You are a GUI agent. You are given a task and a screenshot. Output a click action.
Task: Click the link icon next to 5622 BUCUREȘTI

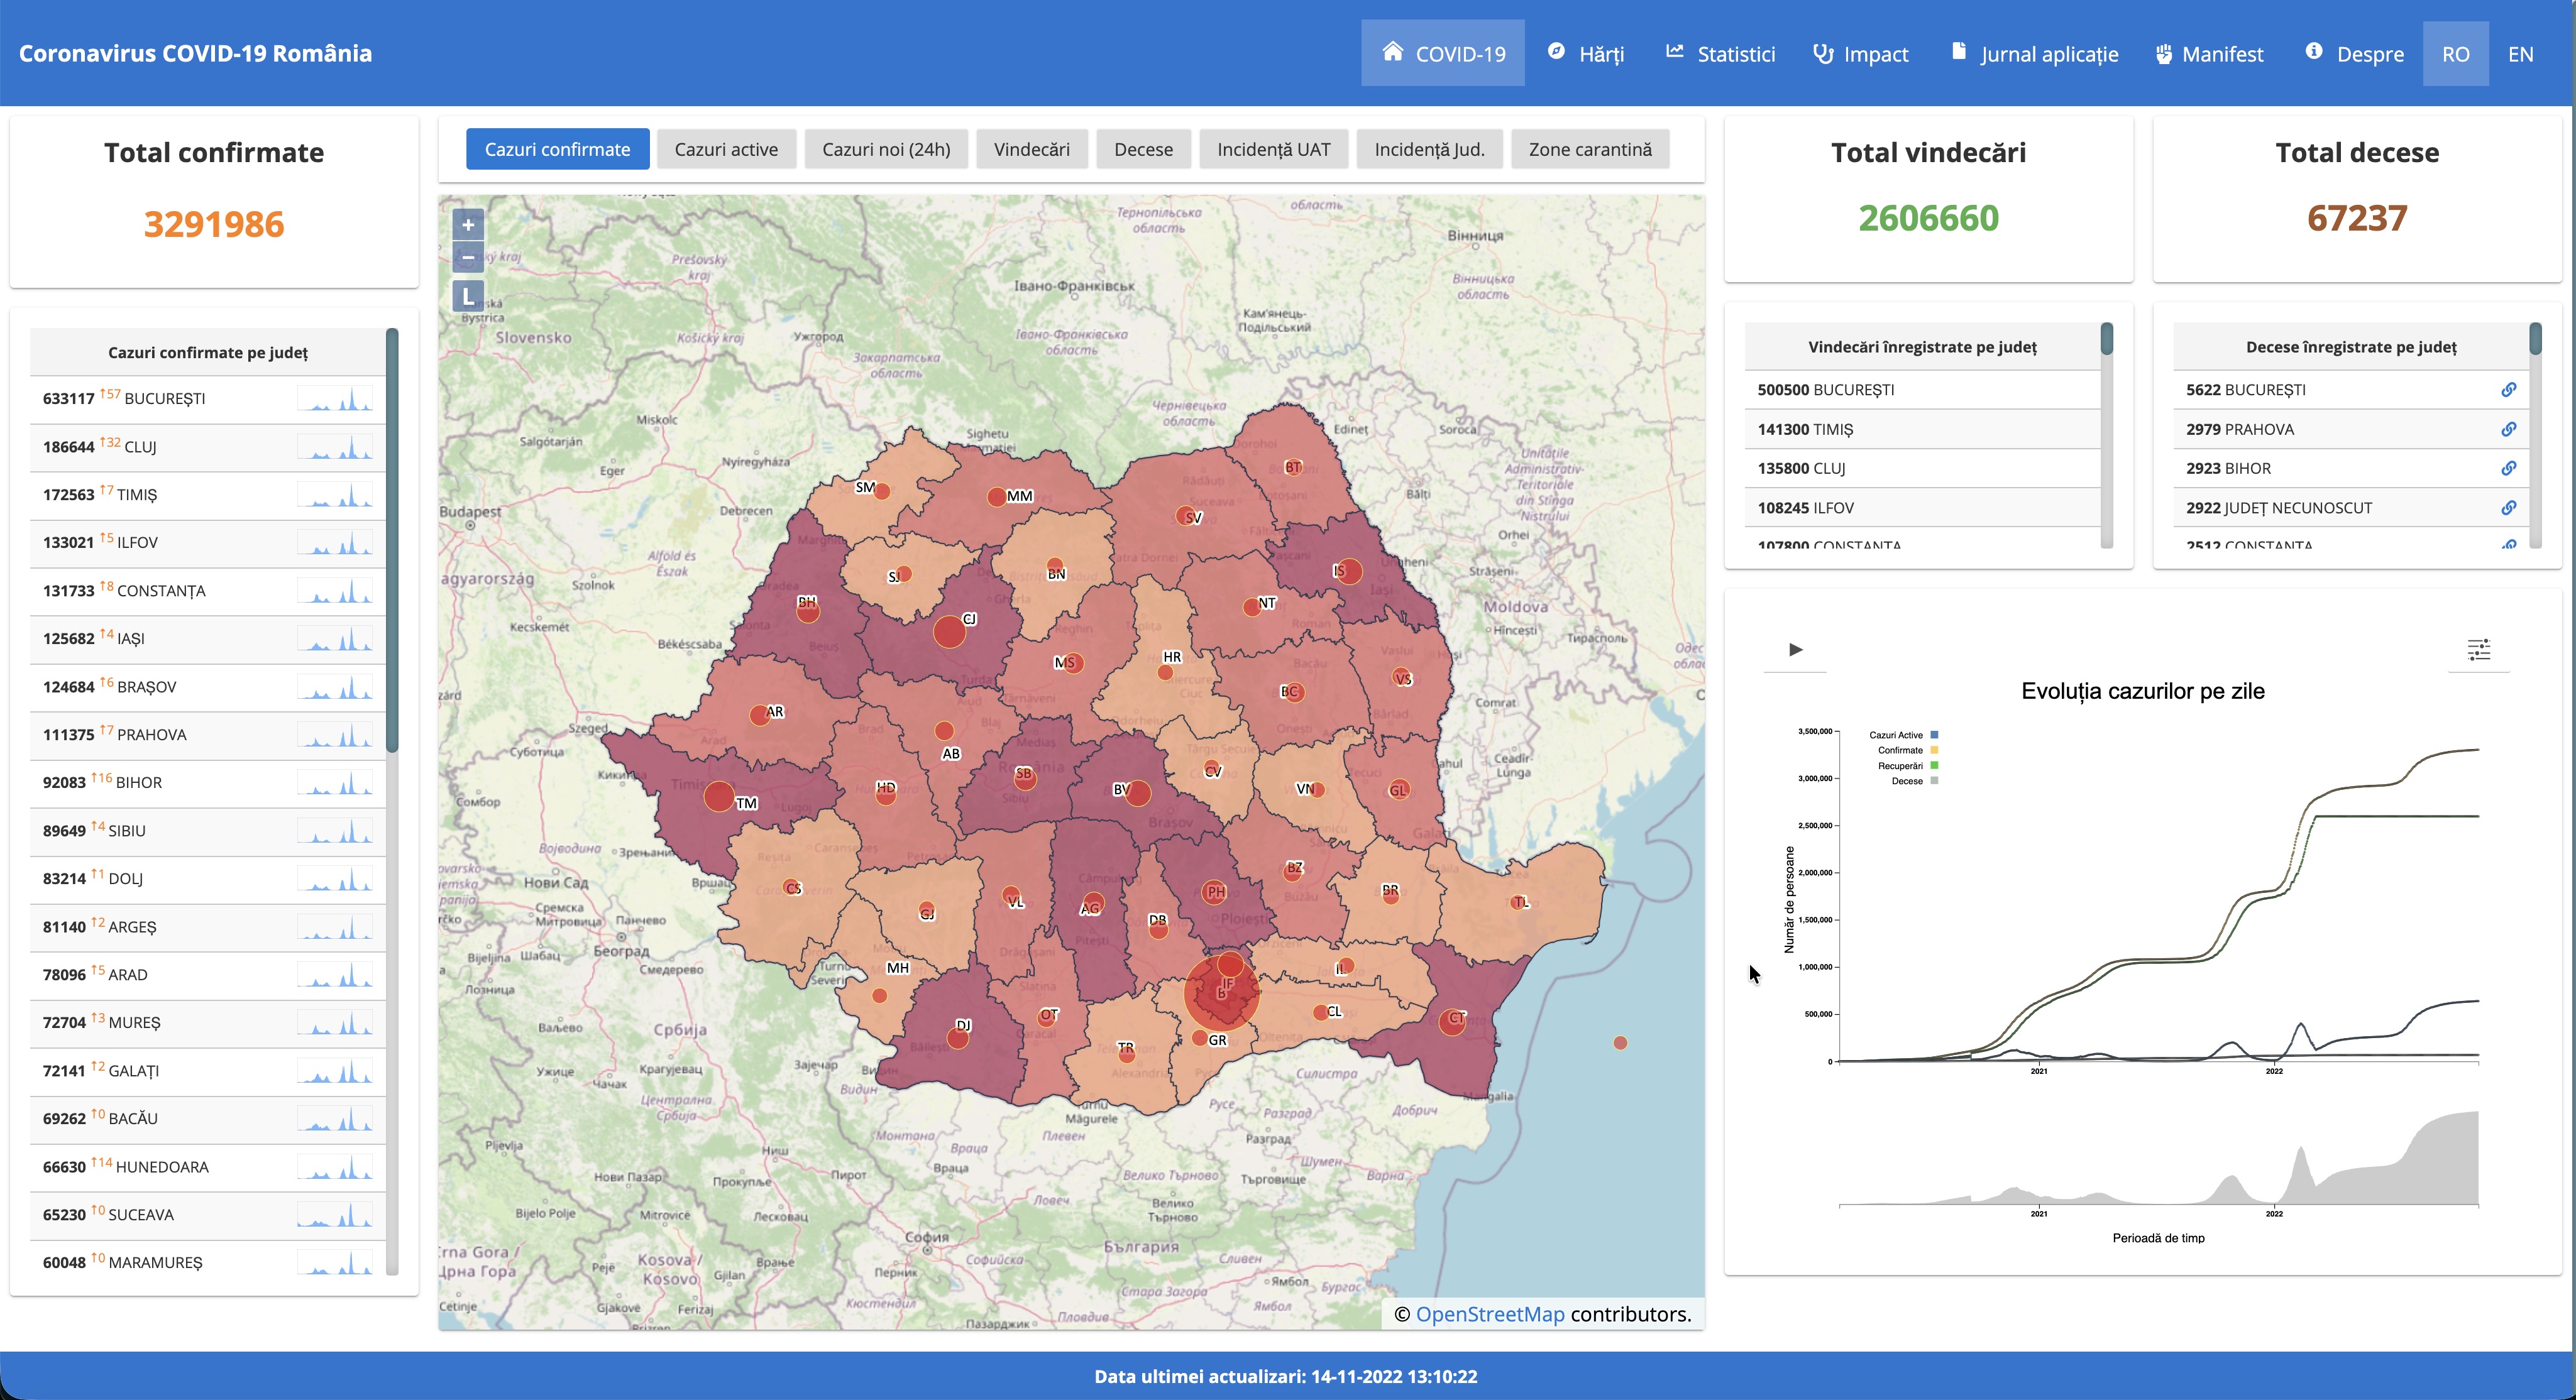[x=2508, y=390]
